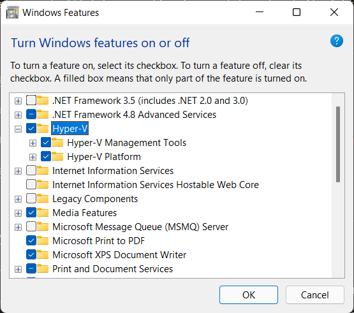
Task: Select 'Microsoft XPS Document Writer' label
Action: click(x=119, y=255)
